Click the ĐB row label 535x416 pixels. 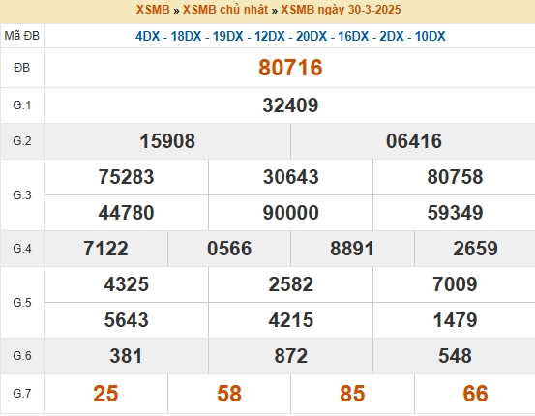point(22,68)
